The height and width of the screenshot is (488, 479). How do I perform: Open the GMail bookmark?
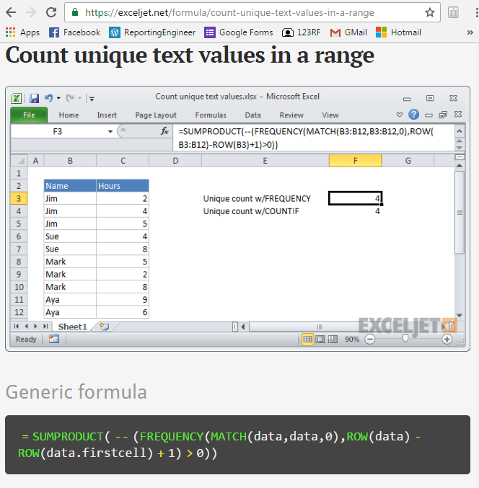pyautogui.click(x=348, y=32)
